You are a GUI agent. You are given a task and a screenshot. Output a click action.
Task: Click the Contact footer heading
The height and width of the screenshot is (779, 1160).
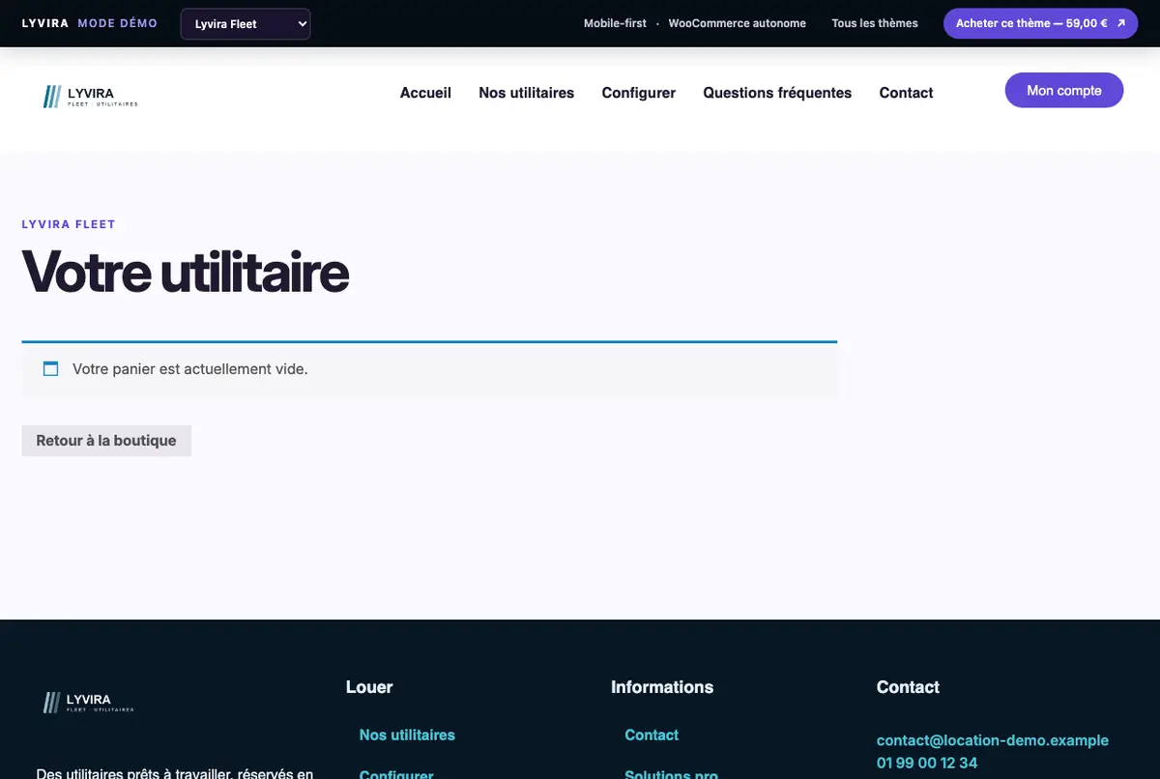click(x=908, y=687)
